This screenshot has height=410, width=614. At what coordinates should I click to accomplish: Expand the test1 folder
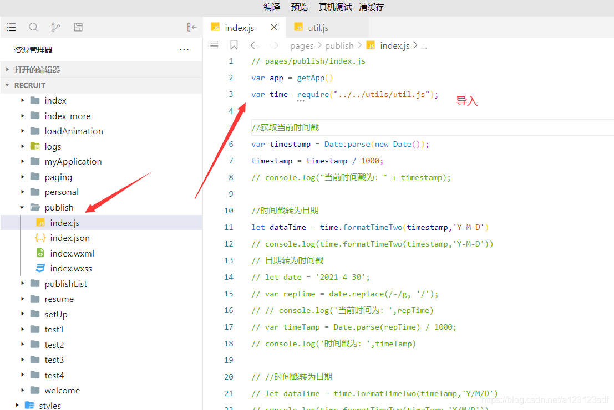pyautogui.click(x=23, y=330)
